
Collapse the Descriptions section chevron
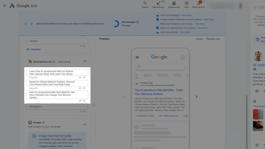85,61
